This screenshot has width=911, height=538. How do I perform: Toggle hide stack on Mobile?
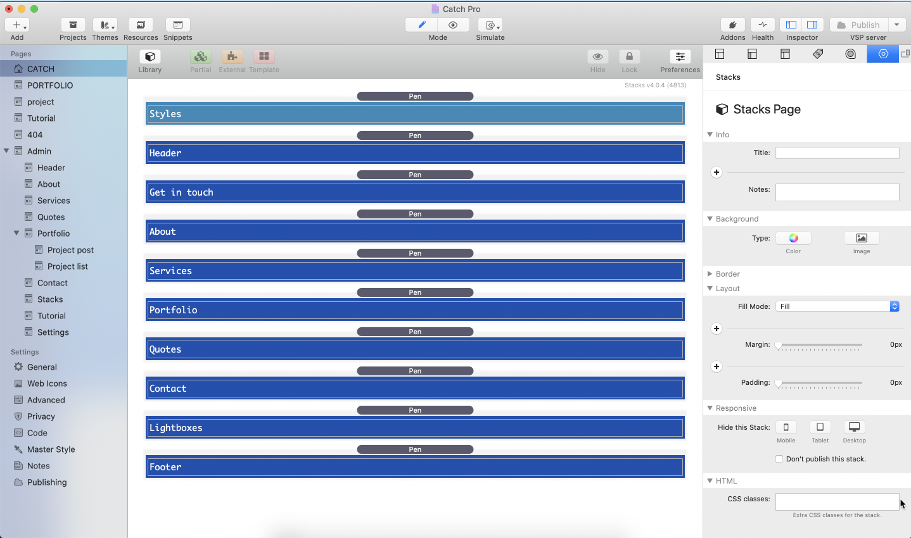click(x=786, y=428)
